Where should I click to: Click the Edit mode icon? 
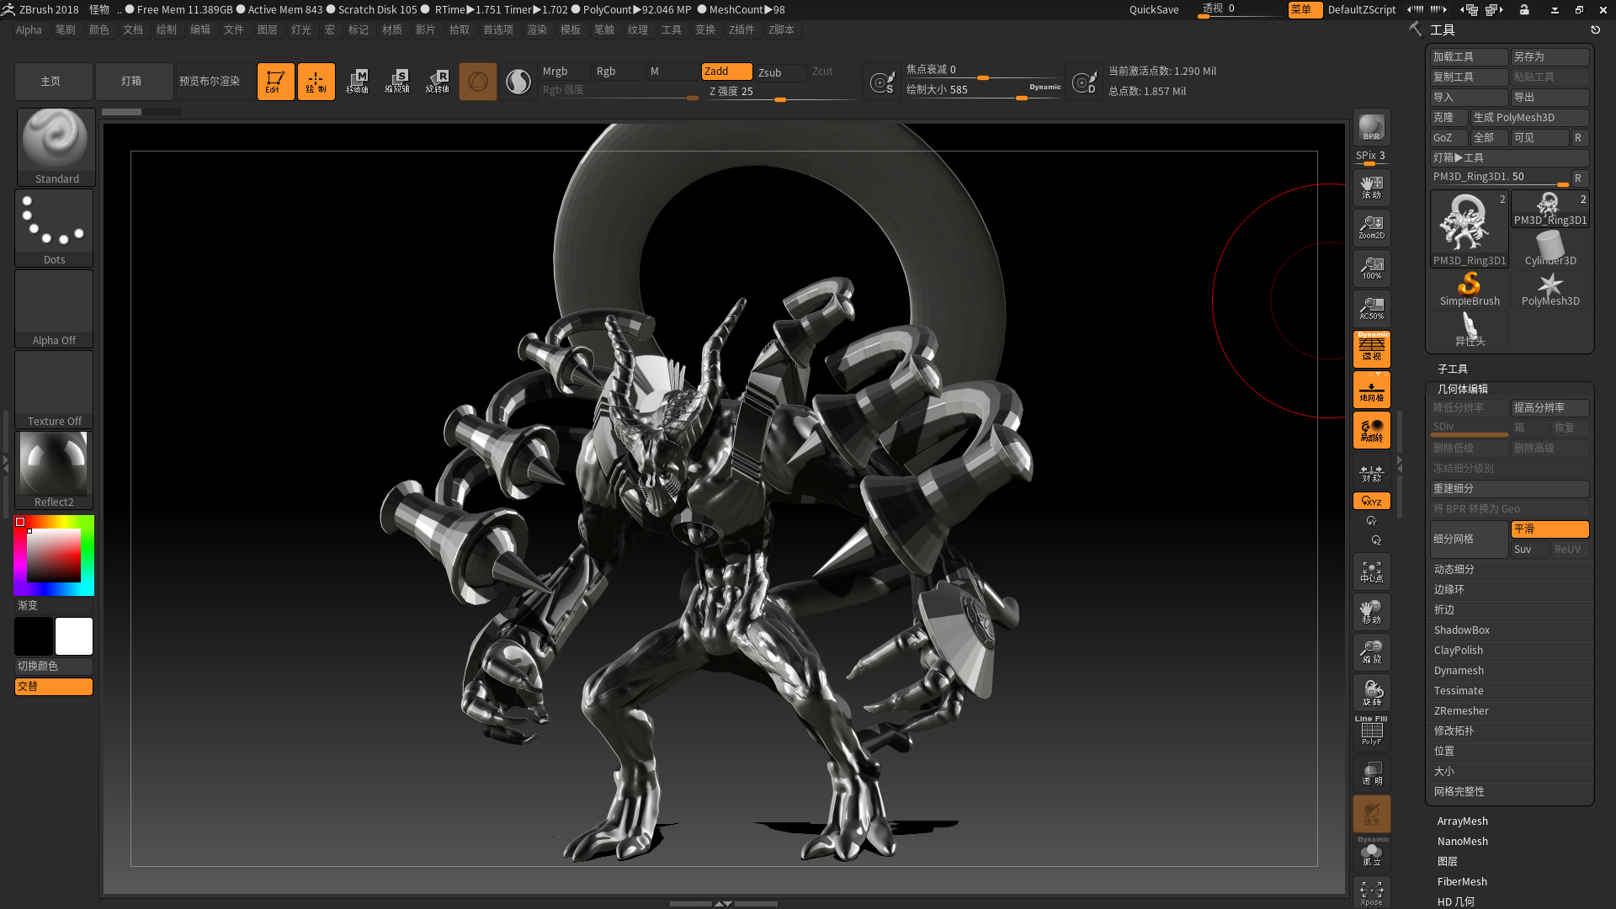click(275, 82)
